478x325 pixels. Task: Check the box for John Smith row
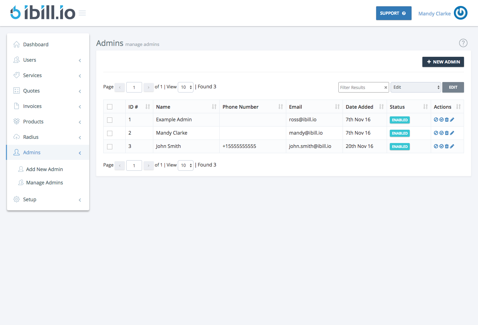pos(110,147)
